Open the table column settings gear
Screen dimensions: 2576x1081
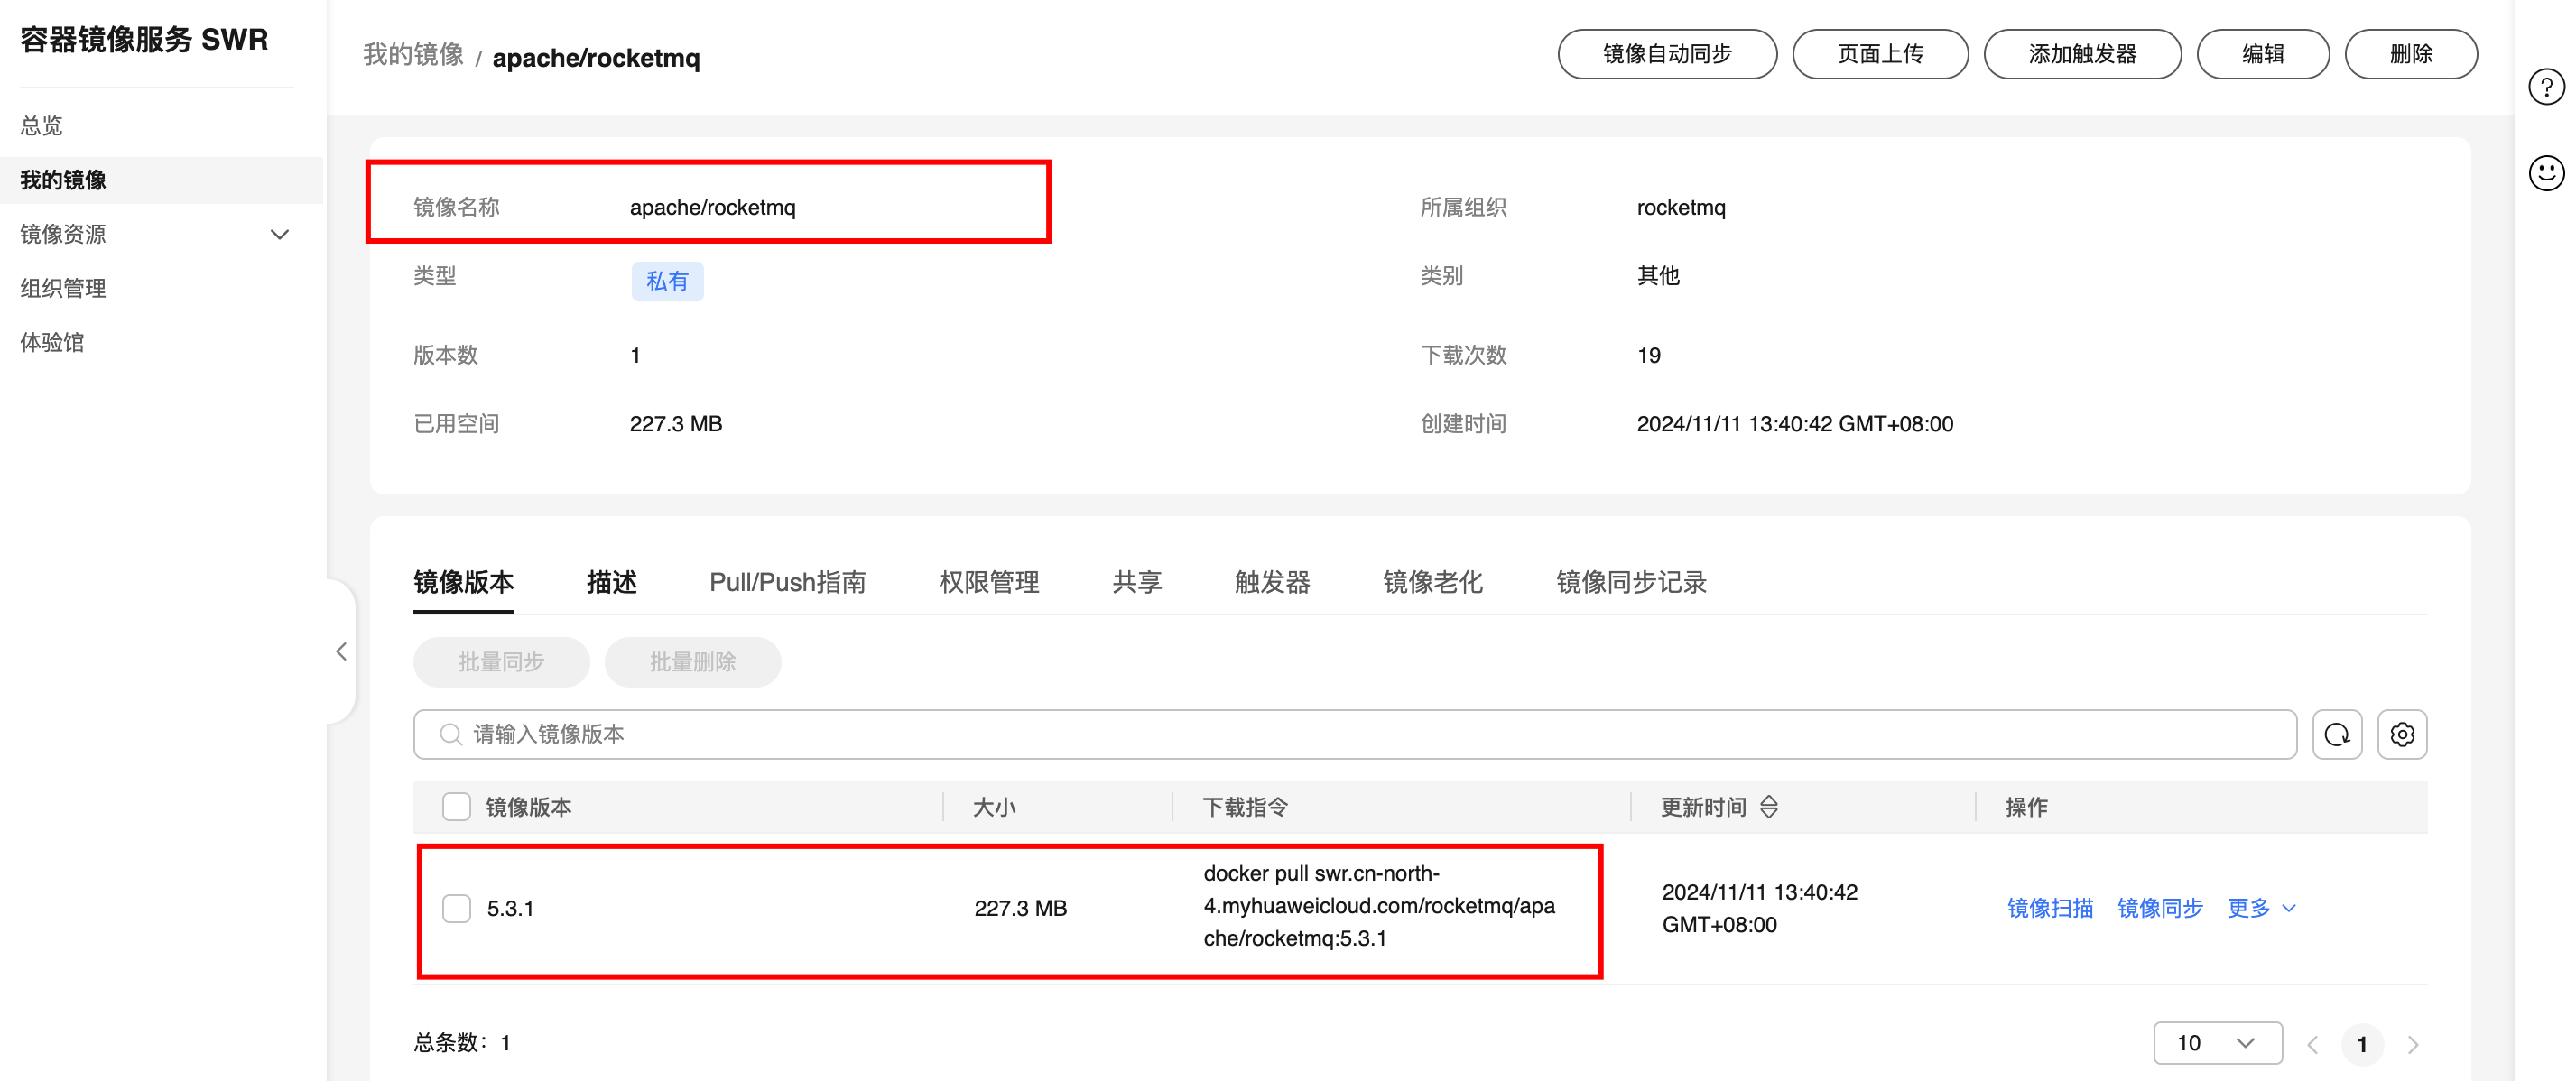click(2401, 735)
